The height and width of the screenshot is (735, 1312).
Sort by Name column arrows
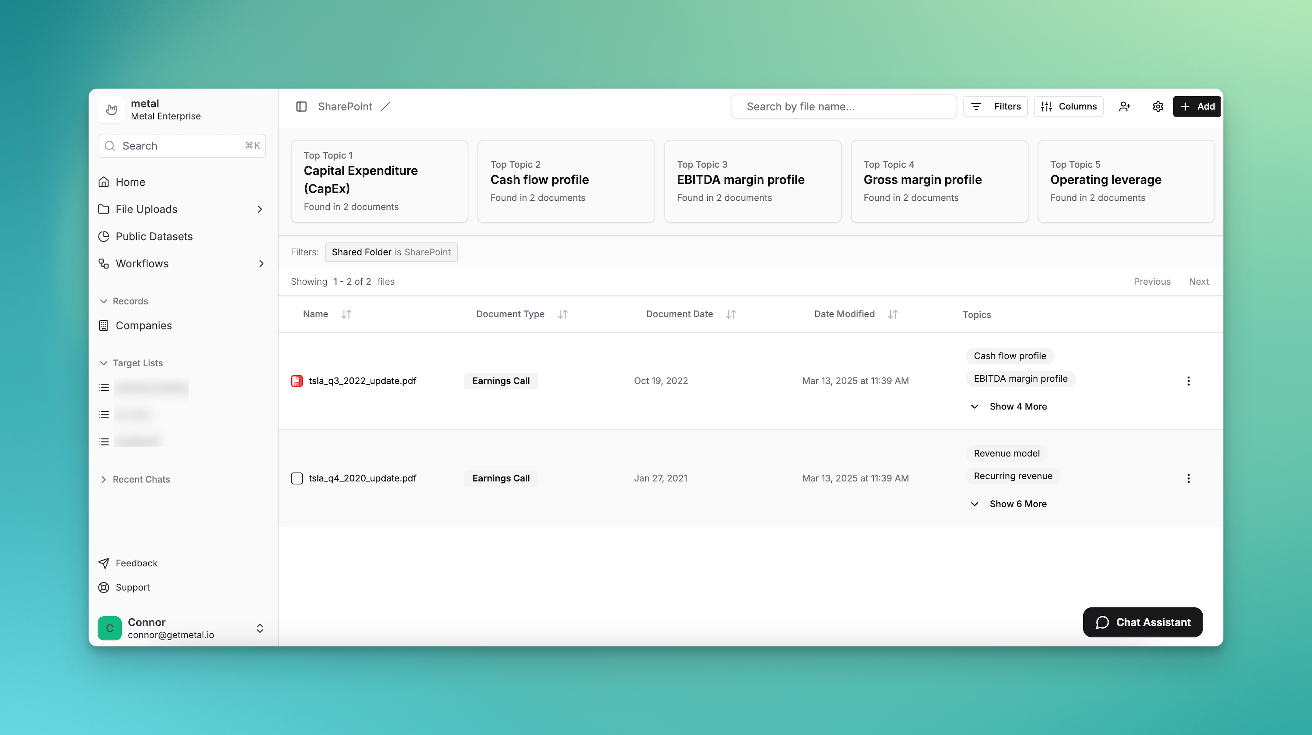point(346,314)
